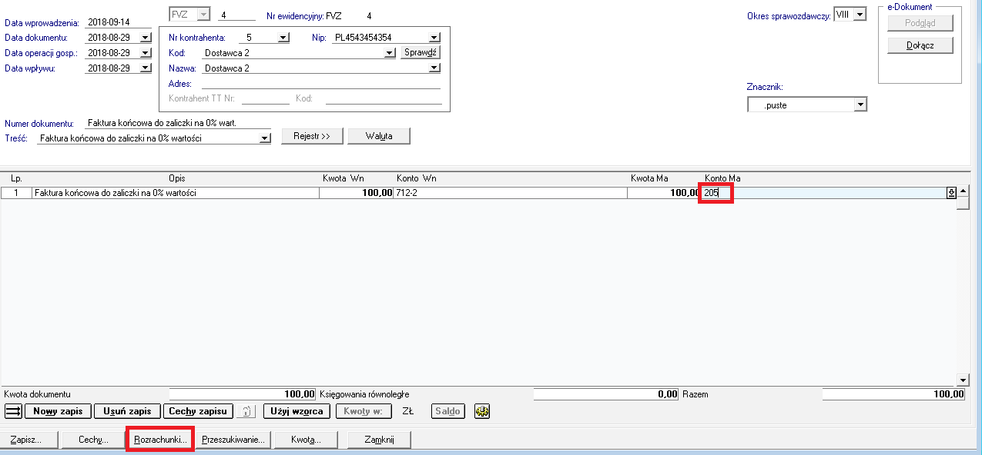Click the Opis cell of row 1
This screenshot has height=455, width=982.
(176, 193)
